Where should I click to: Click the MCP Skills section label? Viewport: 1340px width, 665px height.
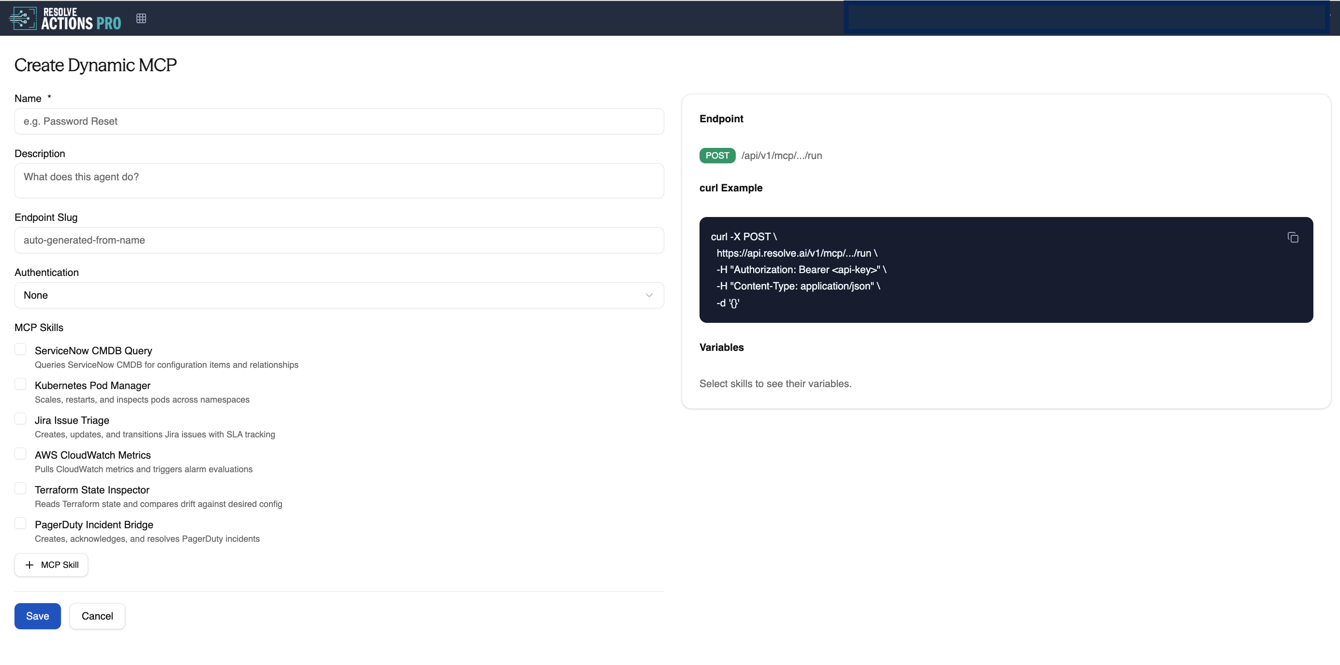pos(39,327)
